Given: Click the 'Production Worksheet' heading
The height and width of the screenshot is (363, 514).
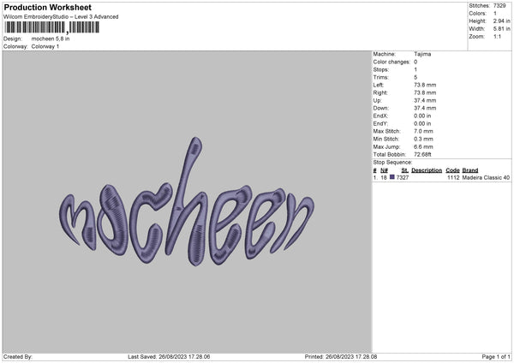Looking at the screenshot, I should 47,7.
